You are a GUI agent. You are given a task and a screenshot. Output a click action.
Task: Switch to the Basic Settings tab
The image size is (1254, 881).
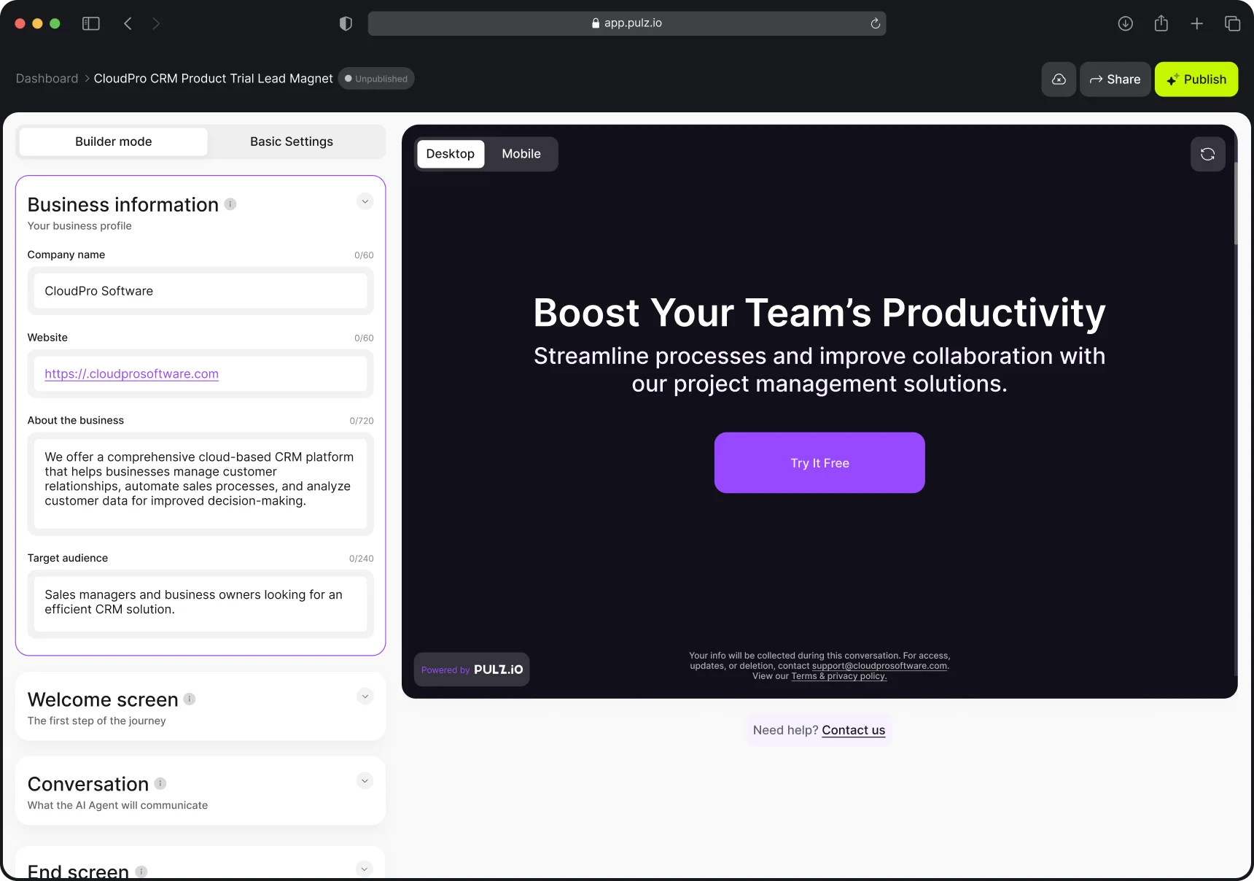pos(291,141)
